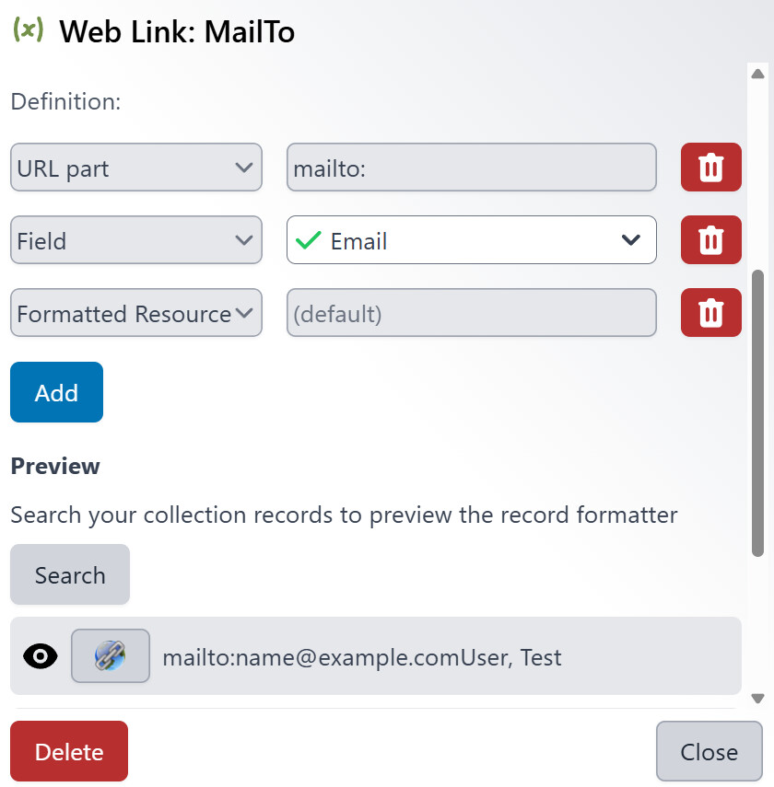Image resolution: width=774 pixels, height=787 pixels.
Task: Click the scrollbar up arrow
Action: [x=757, y=75]
